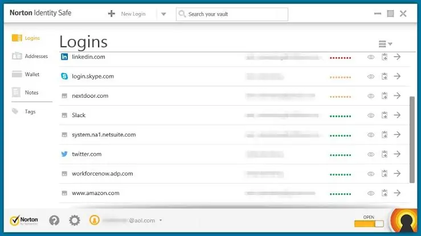Select the workforcenow.adp.com entry
421x236 pixels.
tap(103, 173)
